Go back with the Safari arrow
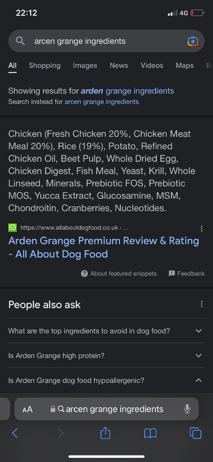The image size is (213, 462). click(15, 433)
